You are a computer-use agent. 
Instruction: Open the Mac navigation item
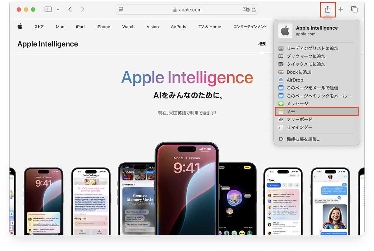pos(60,27)
